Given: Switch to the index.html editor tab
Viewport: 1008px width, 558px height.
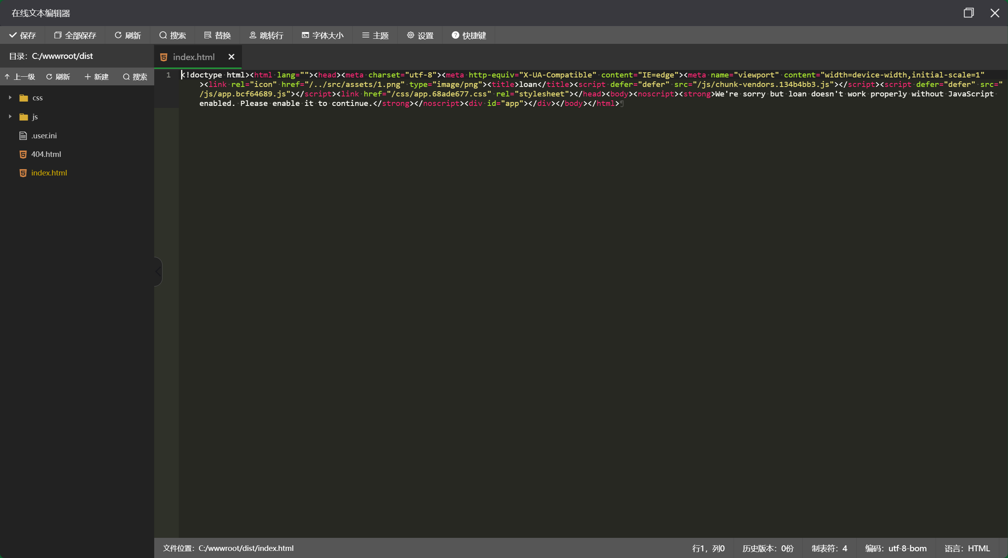Looking at the screenshot, I should [x=193, y=57].
